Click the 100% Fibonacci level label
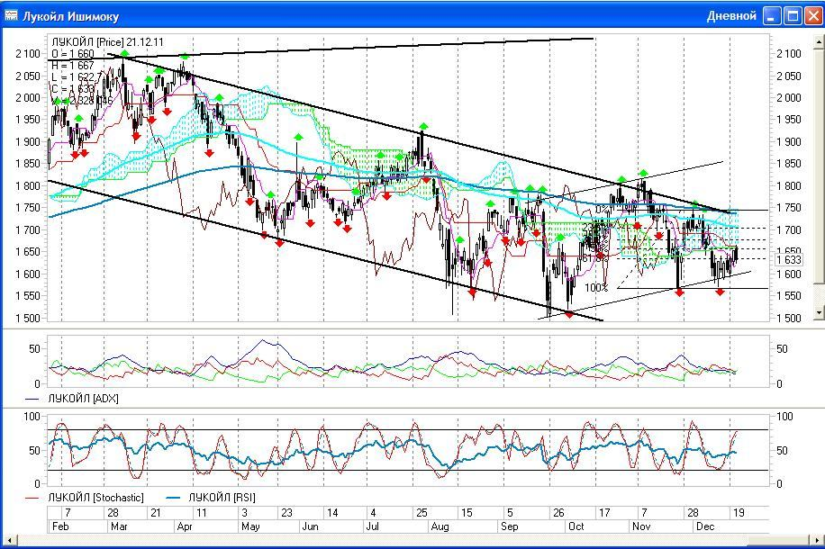The height and width of the screenshot is (549, 825). click(x=596, y=288)
